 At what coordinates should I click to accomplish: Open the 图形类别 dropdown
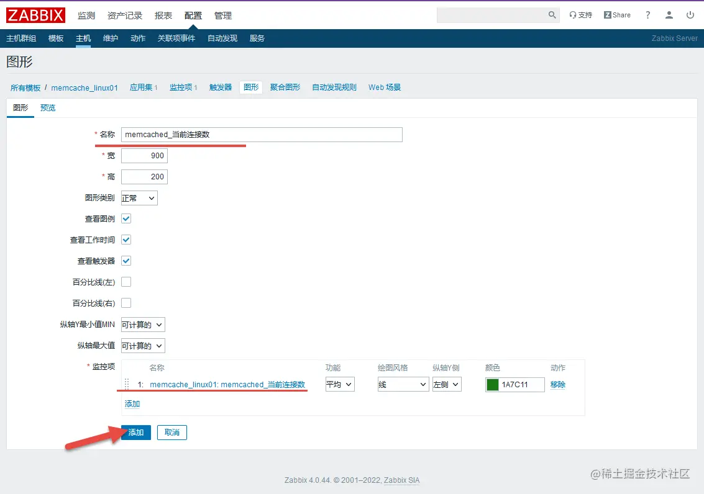(x=139, y=198)
